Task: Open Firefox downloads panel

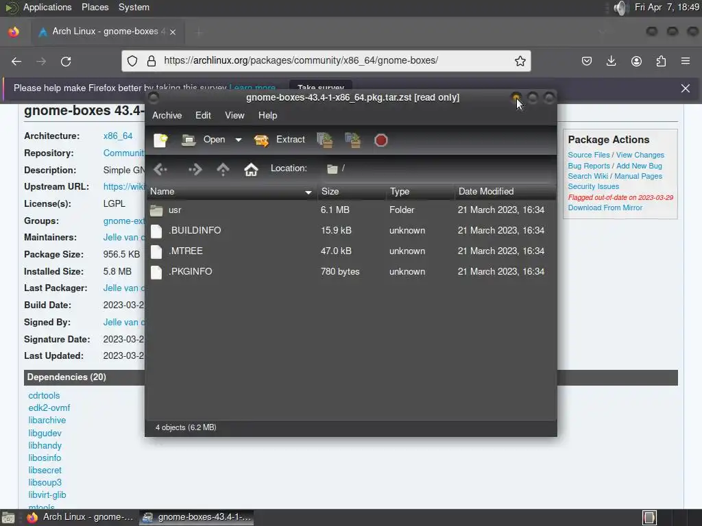Action: 611,61
